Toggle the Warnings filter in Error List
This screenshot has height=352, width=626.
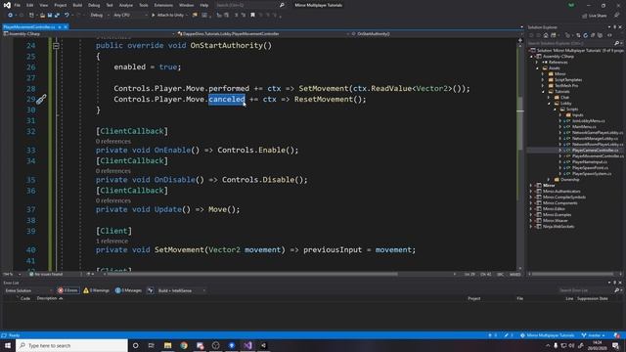tap(96, 290)
